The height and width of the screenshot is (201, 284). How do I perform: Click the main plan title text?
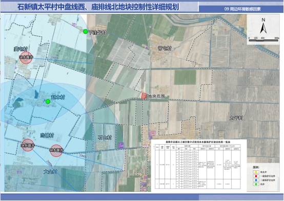[x=98, y=7]
